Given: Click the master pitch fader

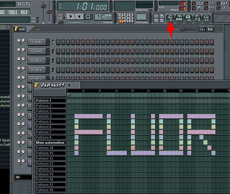Looking at the screenshot, I should (x=49, y=11).
